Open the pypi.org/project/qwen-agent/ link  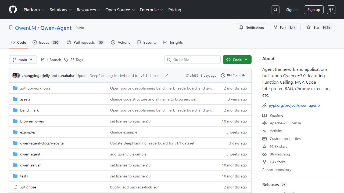(x=295, y=105)
